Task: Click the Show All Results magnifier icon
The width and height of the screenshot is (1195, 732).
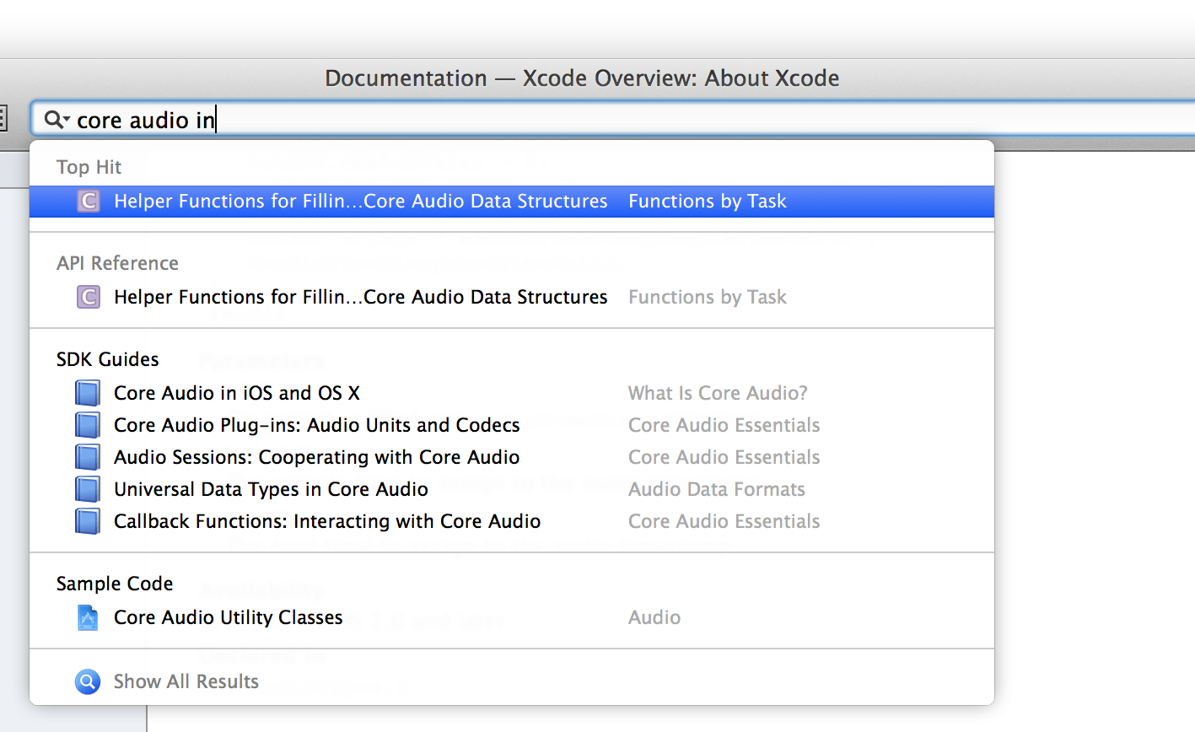Action: (x=88, y=681)
